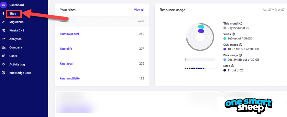The height and width of the screenshot is (117, 287).
Task: Click the Your sites heading
Action: (x=68, y=10)
